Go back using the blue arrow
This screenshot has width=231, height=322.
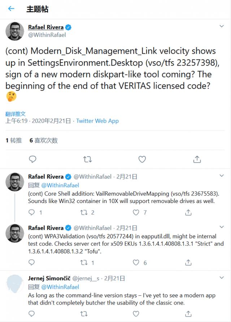tap(11, 9)
